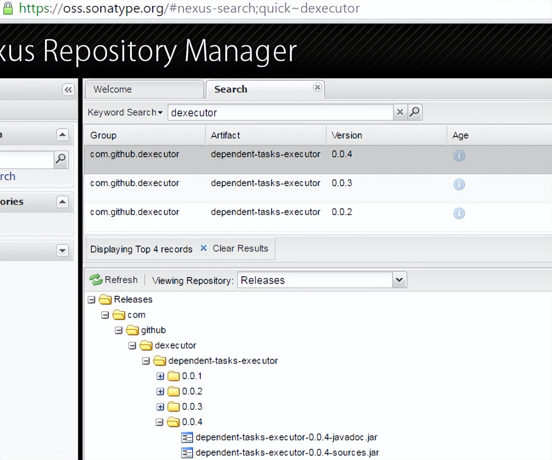This screenshot has height=460, width=552.
Task: Click the browser URL address text
Action: pos(189,8)
